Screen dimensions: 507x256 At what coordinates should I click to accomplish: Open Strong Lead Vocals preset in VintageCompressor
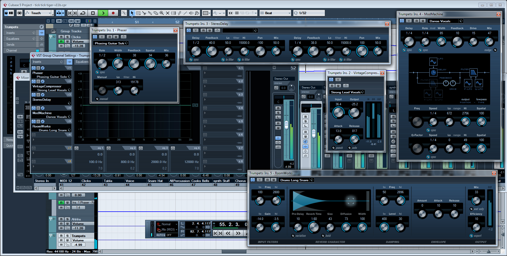pyautogui.click(x=347, y=92)
